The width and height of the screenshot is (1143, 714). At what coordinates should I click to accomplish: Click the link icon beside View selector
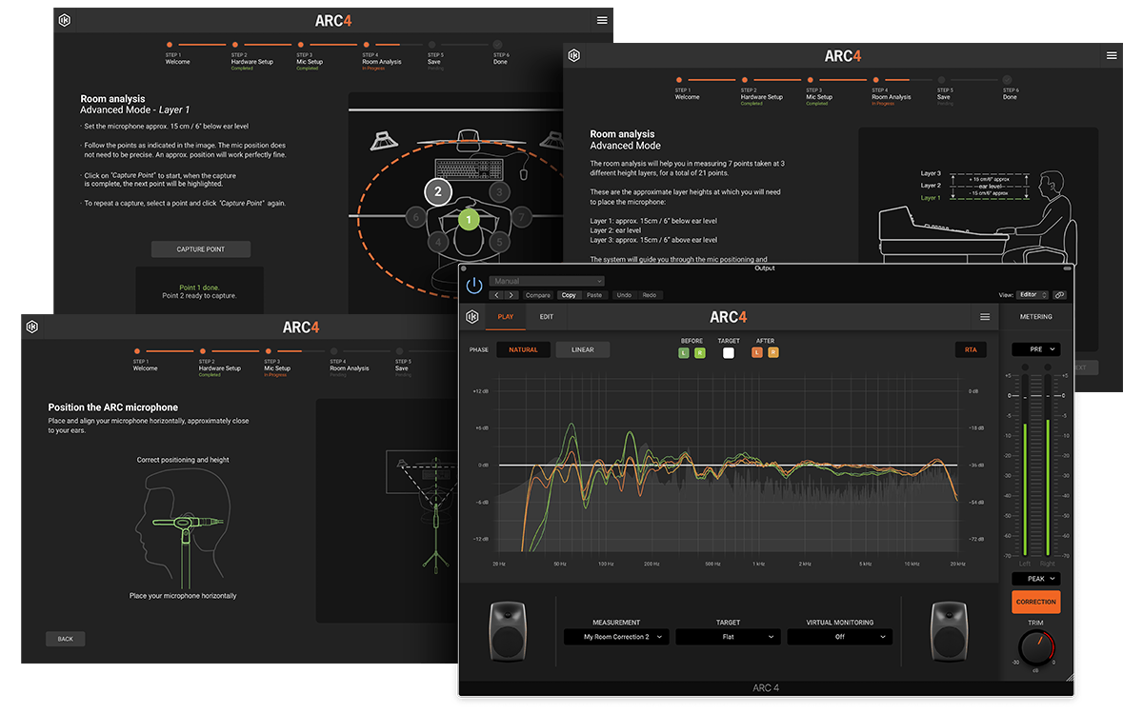point(1059,295)
